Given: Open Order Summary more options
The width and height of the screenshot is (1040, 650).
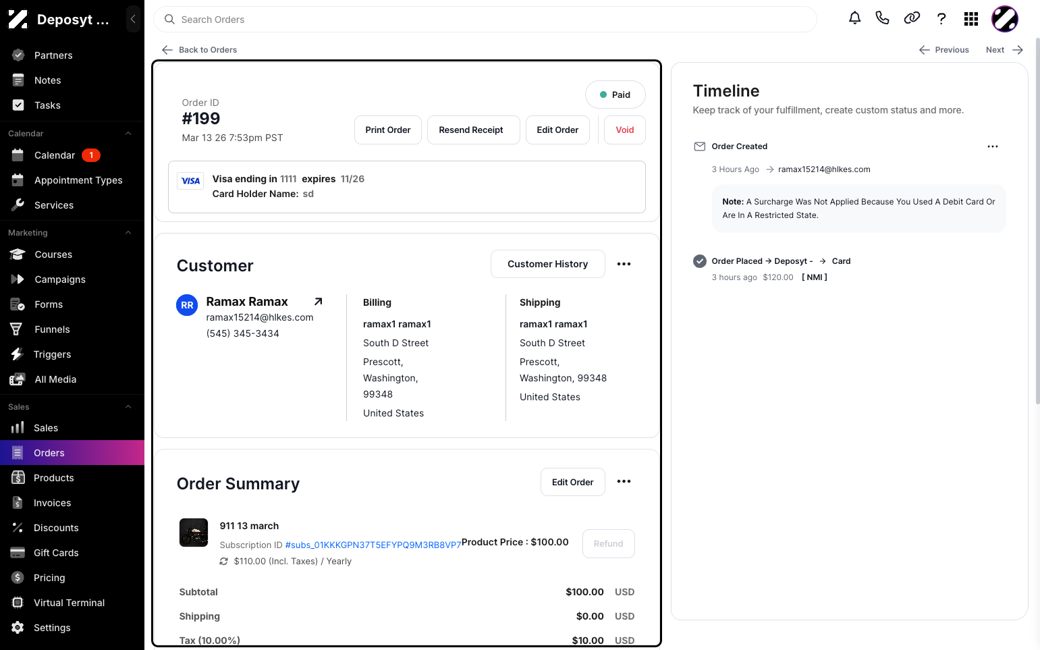Looking at the screenshot, I should tap(624, 482).
